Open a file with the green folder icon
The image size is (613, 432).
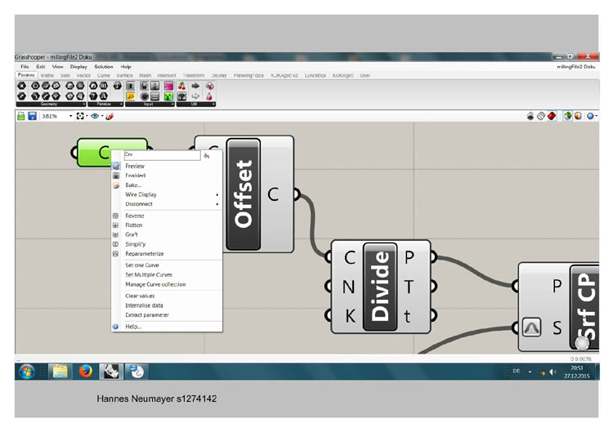click(x=21, y=116)
